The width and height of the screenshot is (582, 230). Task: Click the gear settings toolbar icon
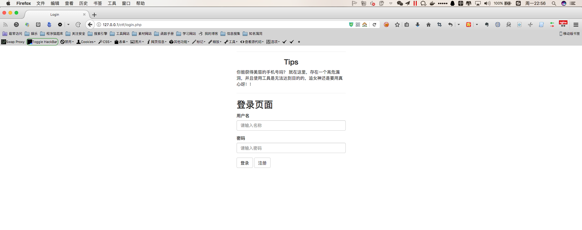click(60, 25)
